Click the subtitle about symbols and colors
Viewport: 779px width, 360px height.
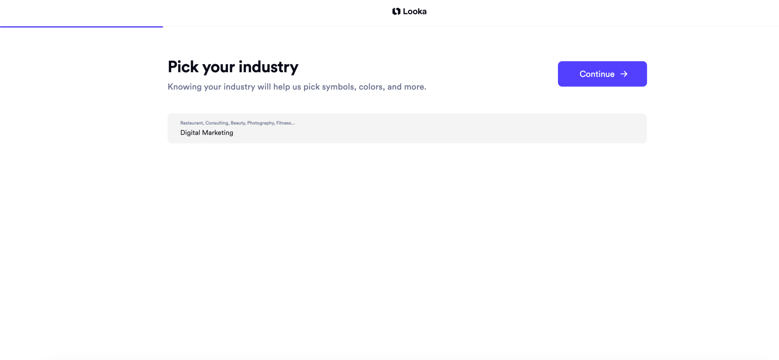[297, 87]
